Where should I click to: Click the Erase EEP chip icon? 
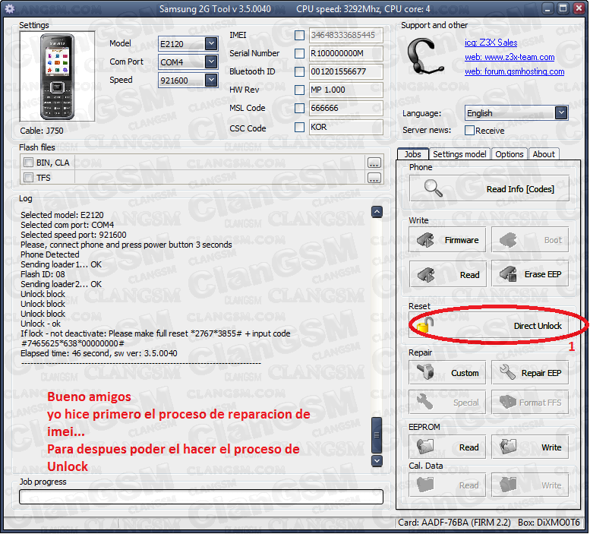click(x=508, y=274)
